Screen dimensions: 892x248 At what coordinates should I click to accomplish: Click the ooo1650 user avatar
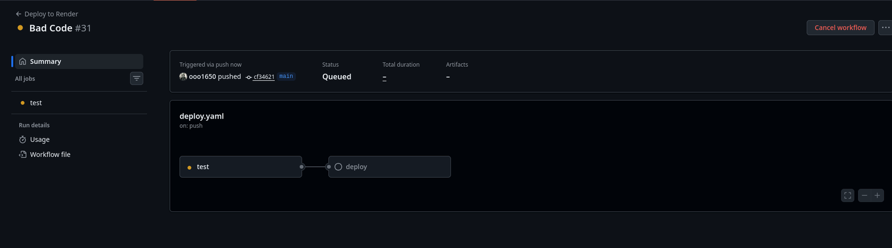tap(183, 77)
